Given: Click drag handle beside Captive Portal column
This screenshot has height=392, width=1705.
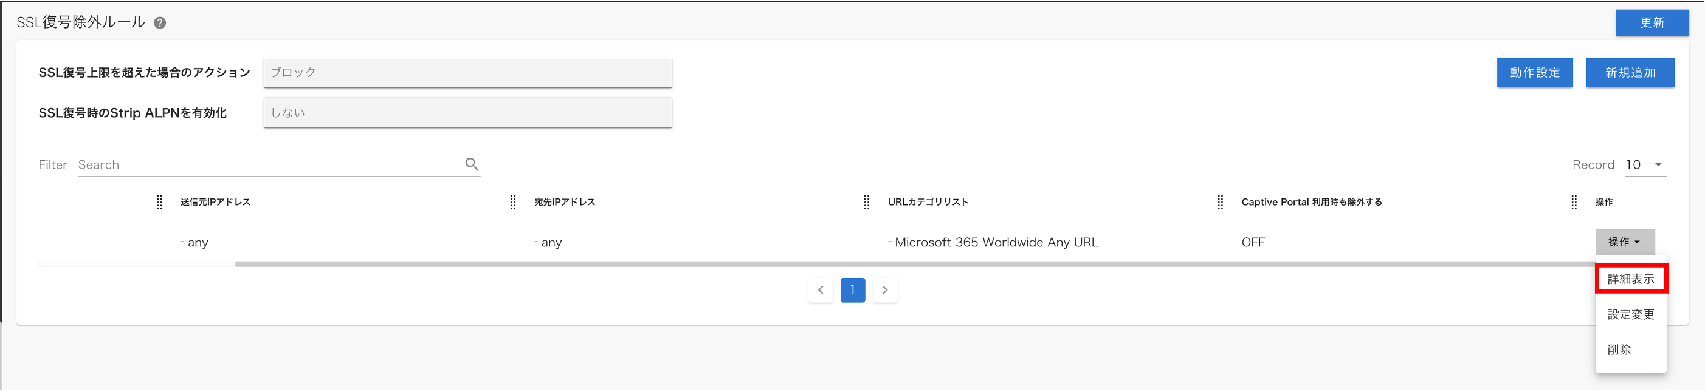Looking at the screenshot, I should pyautogui.click(x=1220, y=202).
